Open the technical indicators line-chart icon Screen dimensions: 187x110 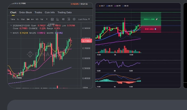click(58, 19)
